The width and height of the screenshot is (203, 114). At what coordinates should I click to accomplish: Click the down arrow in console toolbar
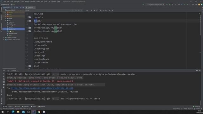pyautogui.click(x=4, y=76)
